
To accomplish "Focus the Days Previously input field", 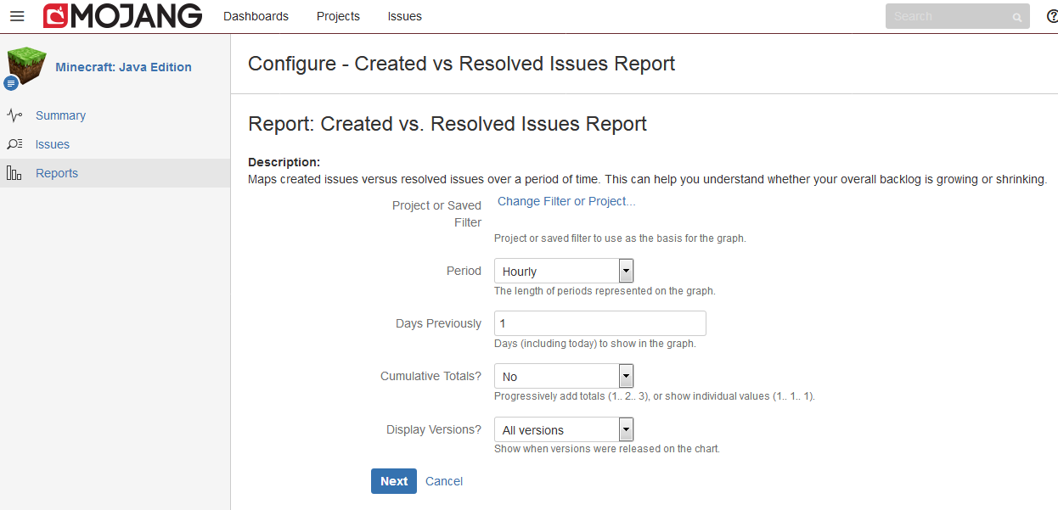I will click(x=599, y=323).
